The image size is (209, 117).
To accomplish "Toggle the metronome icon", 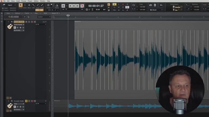I will [109, 10].
